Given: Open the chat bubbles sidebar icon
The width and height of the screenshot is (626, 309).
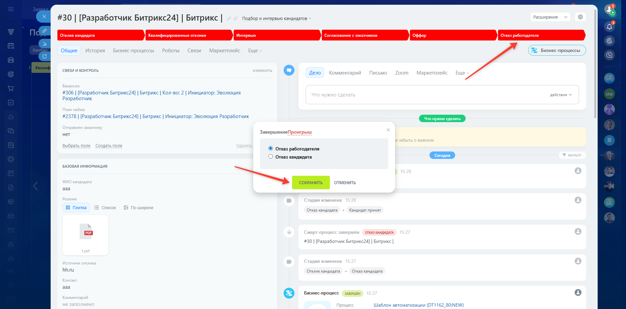Looking at the screenshot, I should tap(11, 131).
